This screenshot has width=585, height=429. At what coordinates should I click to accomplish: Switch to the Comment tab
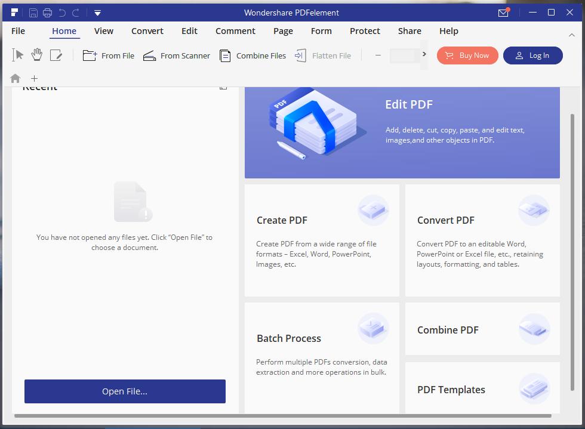click(x=235, y=31)
